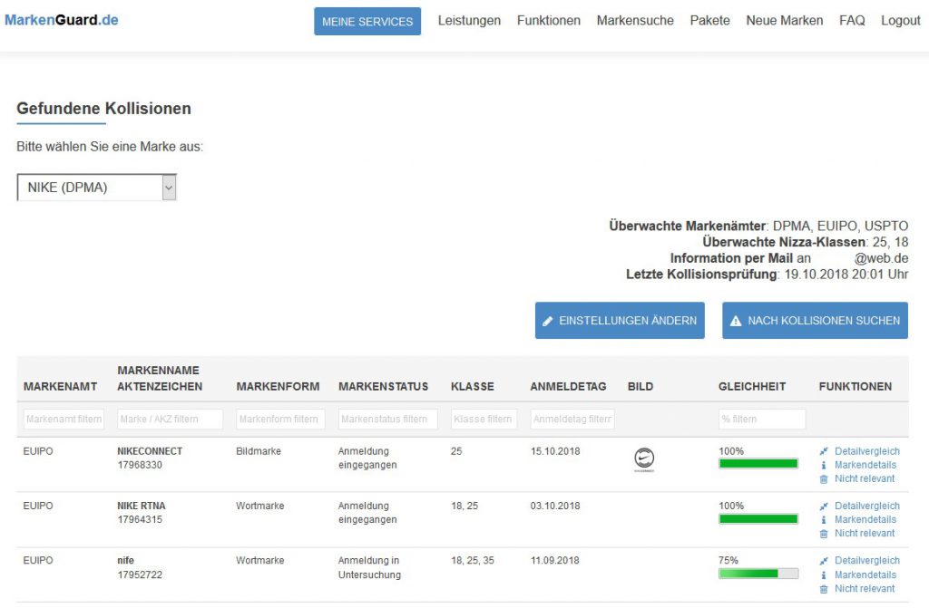Screen dimensions: 929x608
Task: Click the MarkenGuard.de logo
Action: 62,20
